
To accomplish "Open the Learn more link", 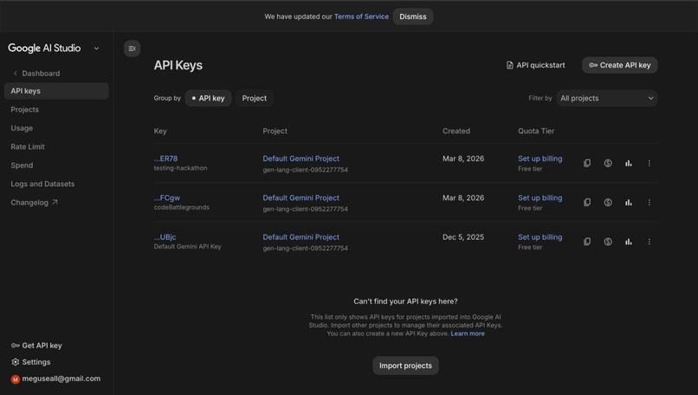I will point(468,333).
